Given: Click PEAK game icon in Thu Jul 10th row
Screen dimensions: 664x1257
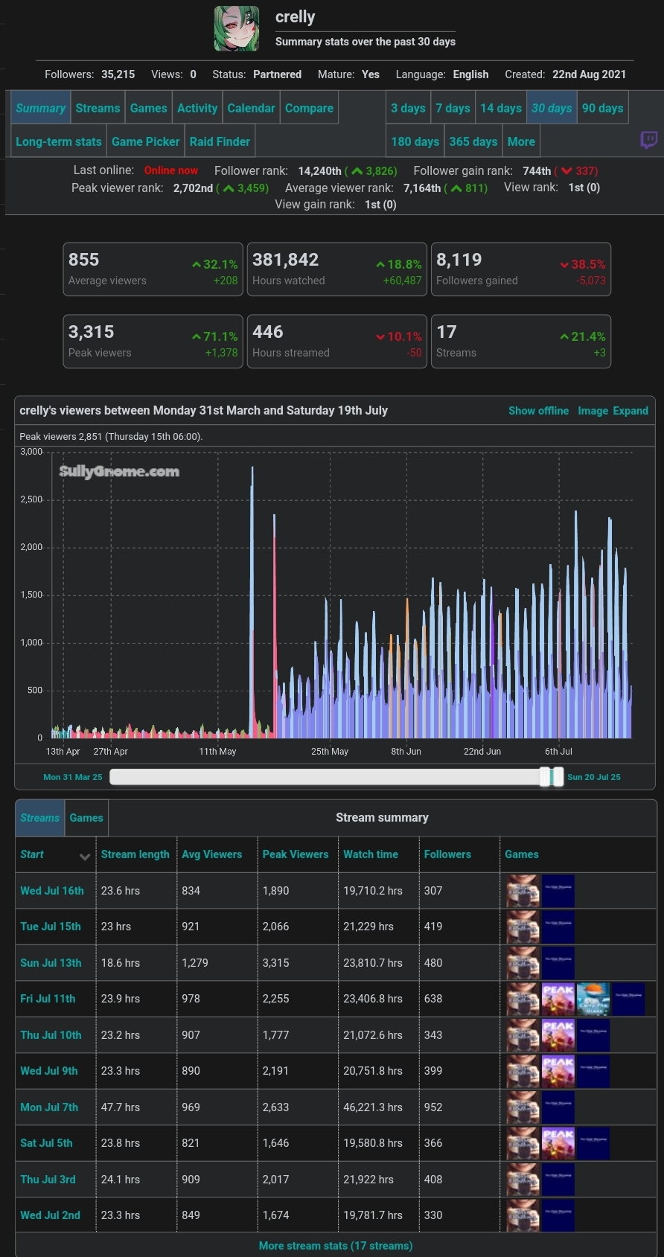Looking at the screenshot, I should tap(558, 1035).
